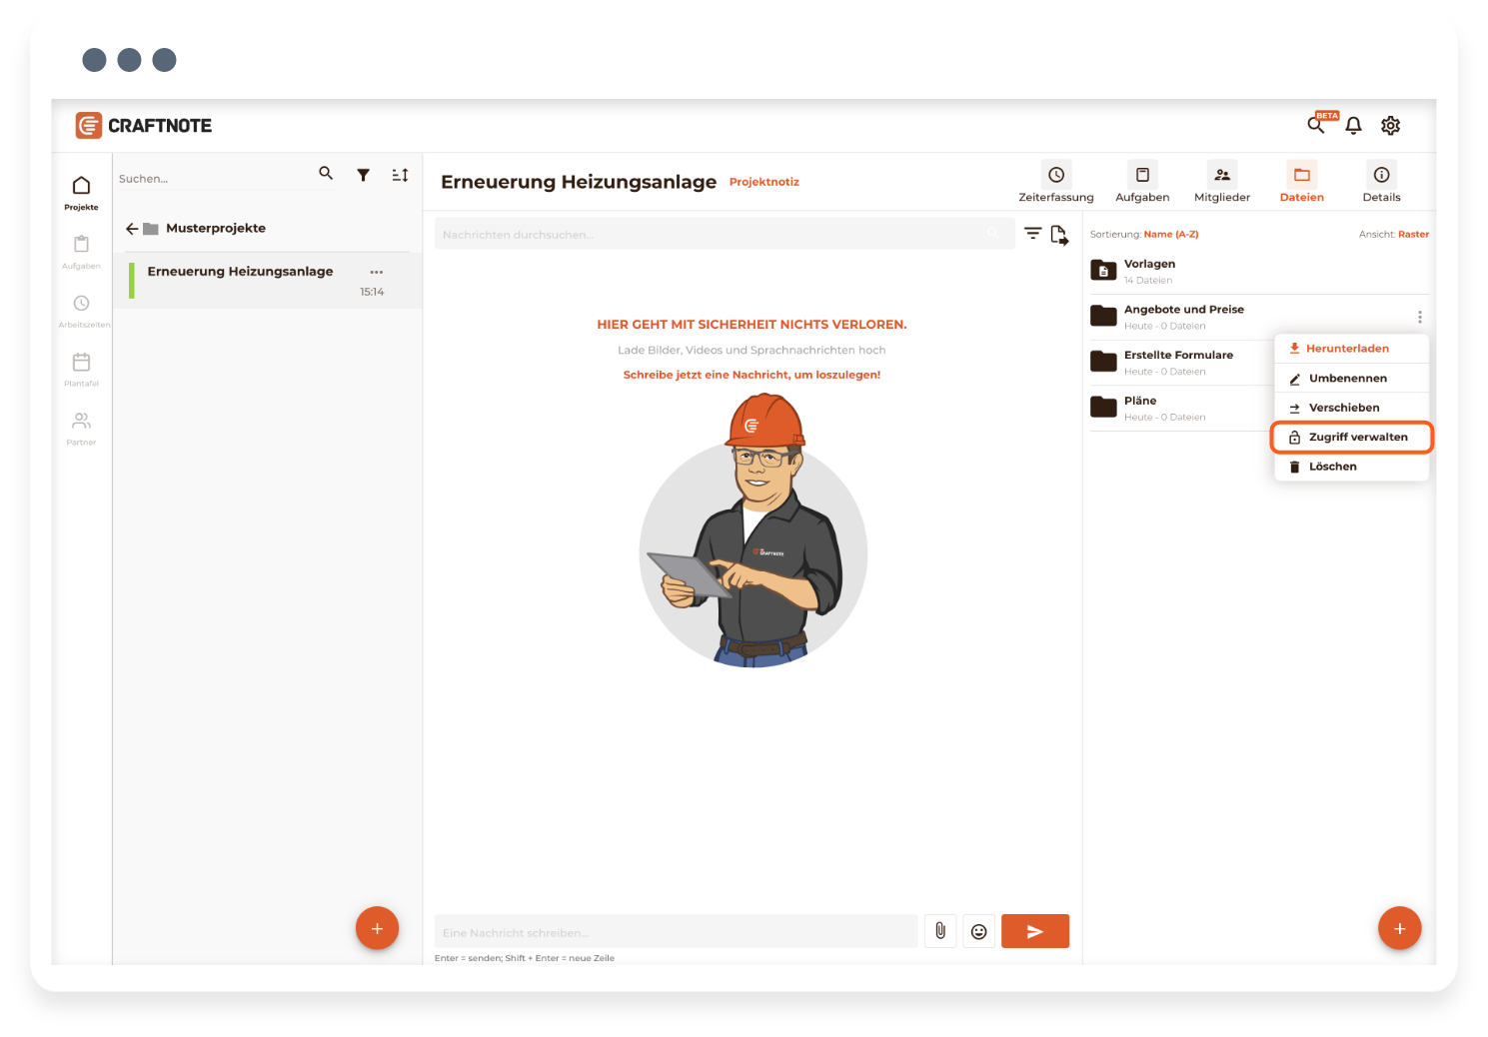Attach a file with paperclip icon

click(940, 931)
